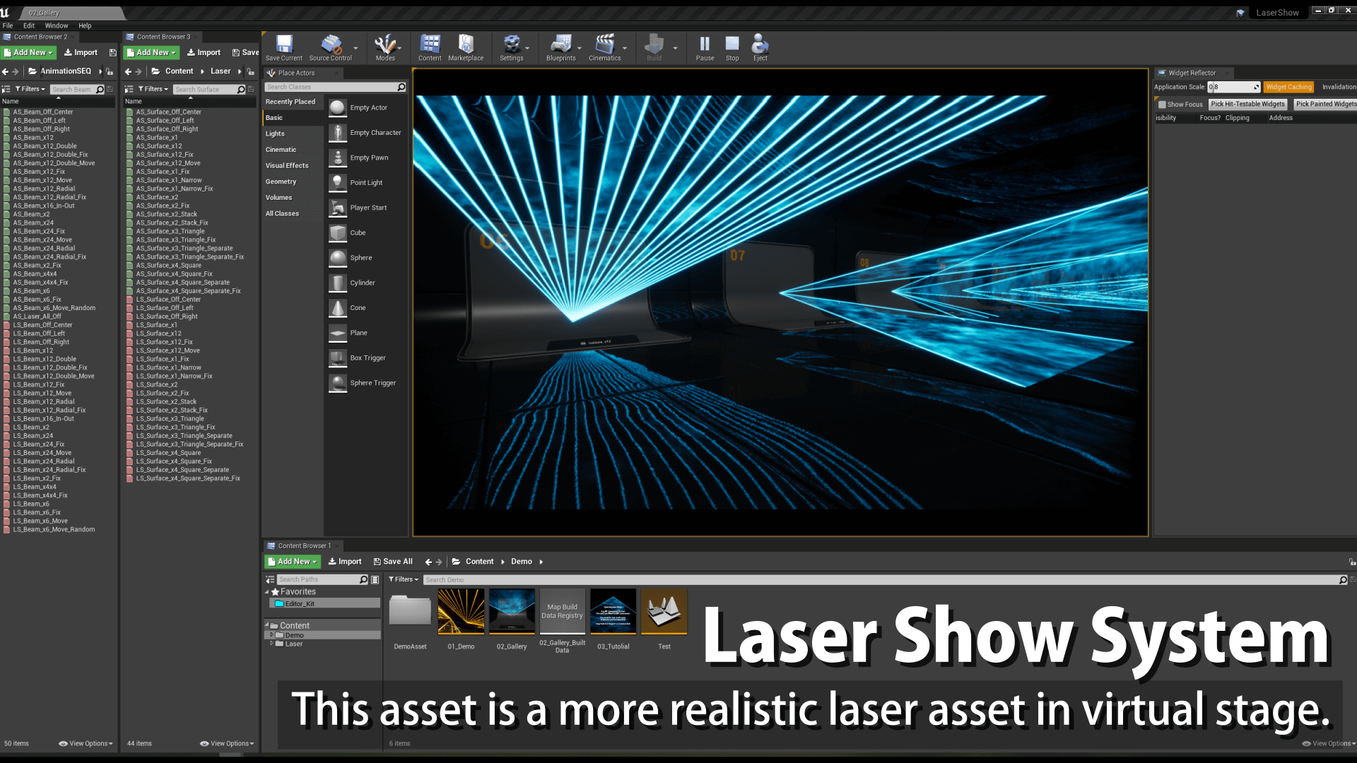
Task: Click the Eject toolbar icon
Action: point(760,48)
